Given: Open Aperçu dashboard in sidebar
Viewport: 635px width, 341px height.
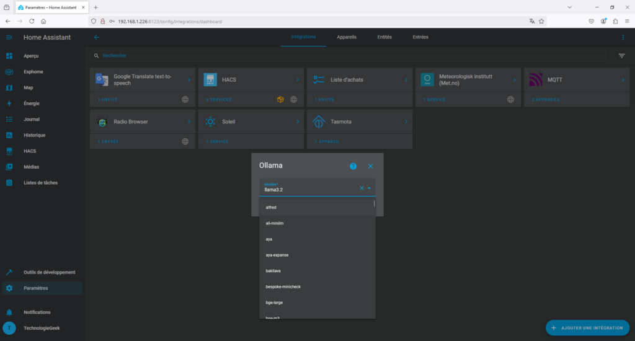Looking at the screenshot, I should click(x=42, y=56).
